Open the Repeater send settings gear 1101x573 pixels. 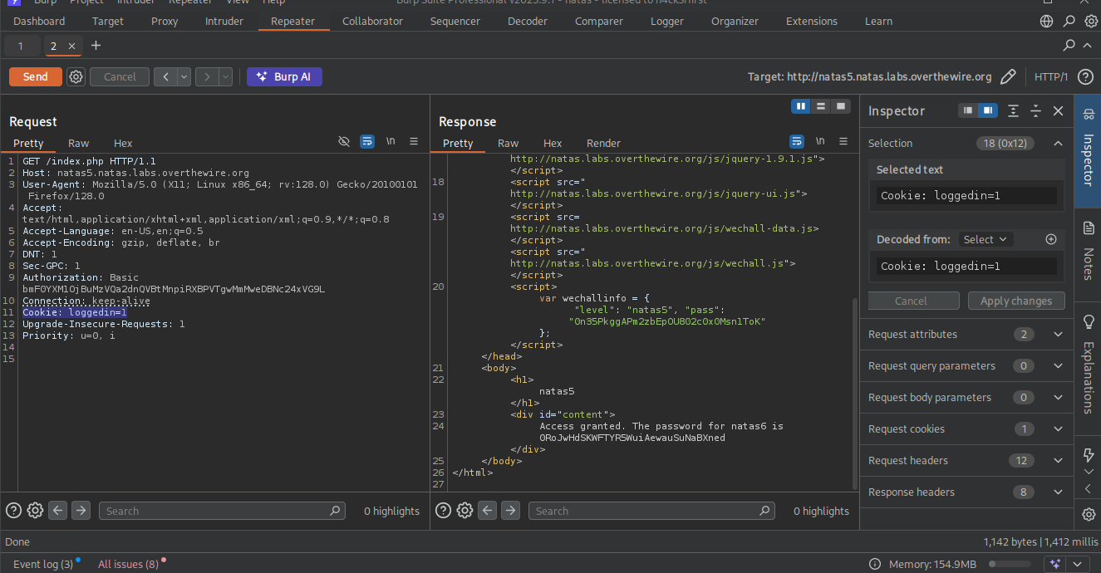[76, 76]
